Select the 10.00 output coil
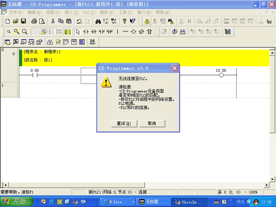The width and height of the screenshot is (276, 207). click(x=221, y=75)
